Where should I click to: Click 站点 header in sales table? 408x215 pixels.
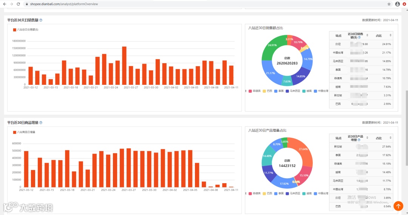coord(338,36)
